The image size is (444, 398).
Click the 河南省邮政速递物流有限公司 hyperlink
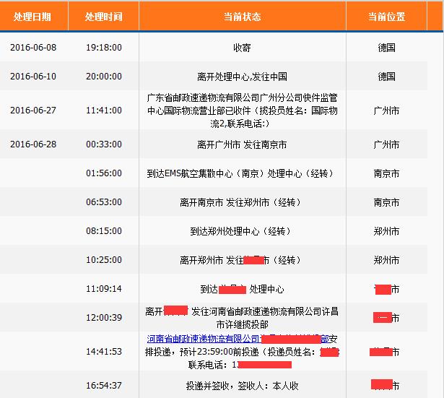click(x=204, y=338)
